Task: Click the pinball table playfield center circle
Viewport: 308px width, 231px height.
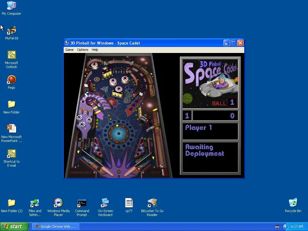Action: click(119, 133)
